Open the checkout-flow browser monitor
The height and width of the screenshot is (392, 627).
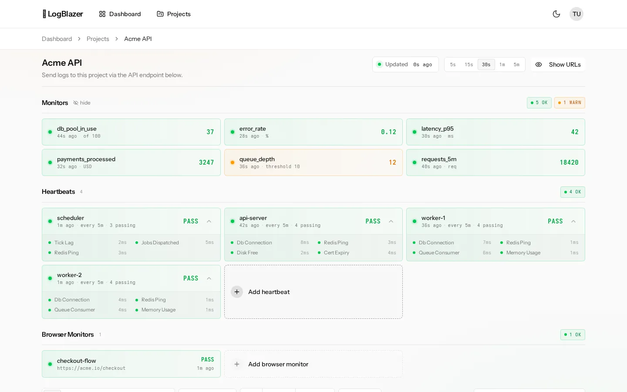[x=131, y=364]
